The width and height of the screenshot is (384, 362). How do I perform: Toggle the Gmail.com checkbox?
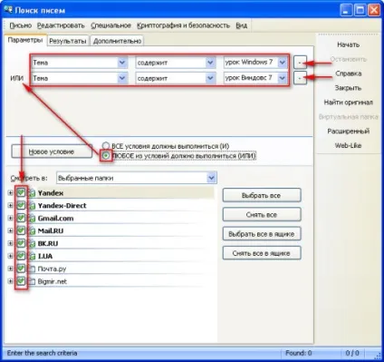coord(21,218)
